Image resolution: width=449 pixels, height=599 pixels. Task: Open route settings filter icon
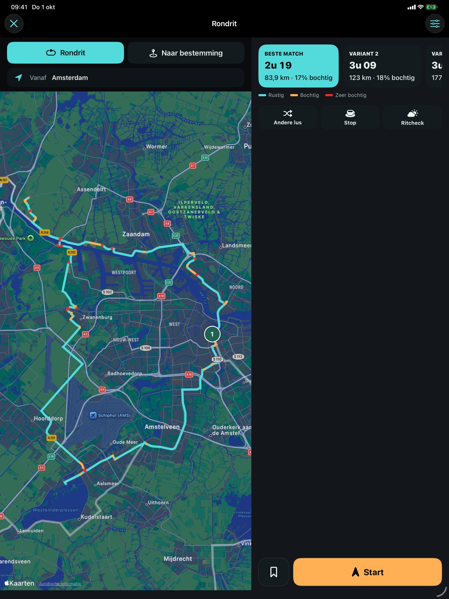(435, 24)
